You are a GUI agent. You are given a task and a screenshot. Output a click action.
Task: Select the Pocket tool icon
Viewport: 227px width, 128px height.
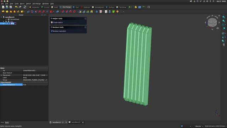tap(28, 12)
